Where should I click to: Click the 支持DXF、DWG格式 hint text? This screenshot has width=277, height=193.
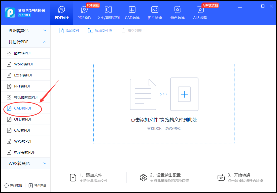164,129
